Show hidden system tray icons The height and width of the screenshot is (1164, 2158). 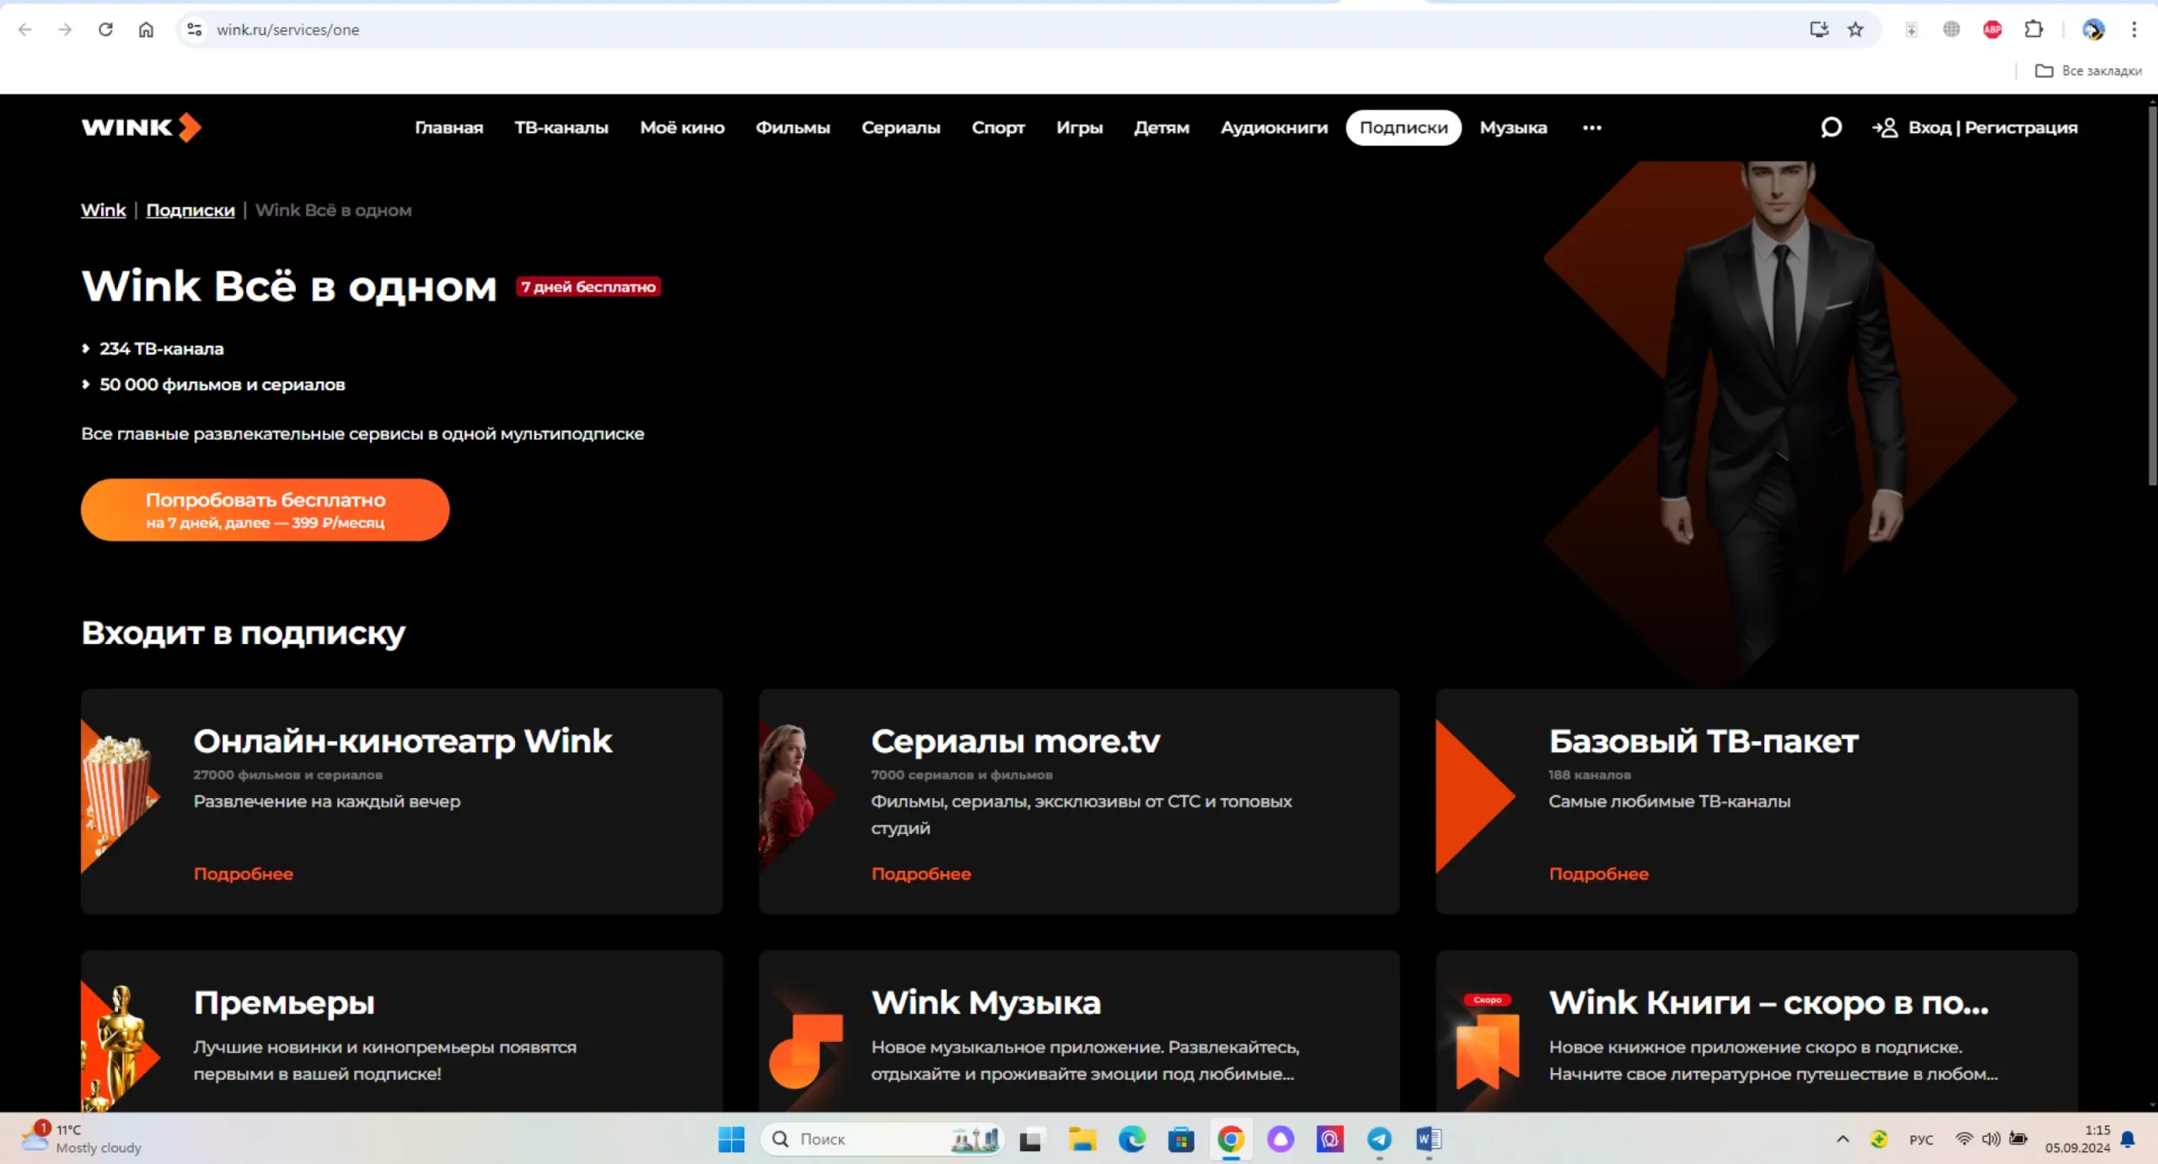coord(1843,1140)
